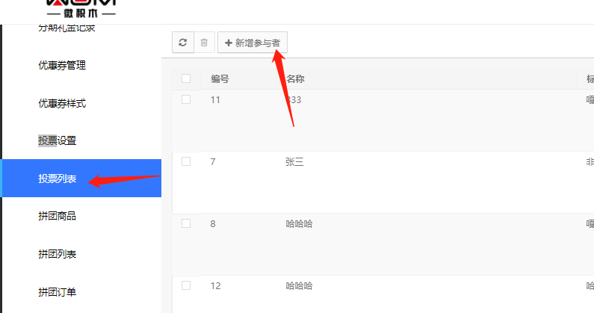Select the highlighted 投票列表 menu item

click(x=58, y=179)
